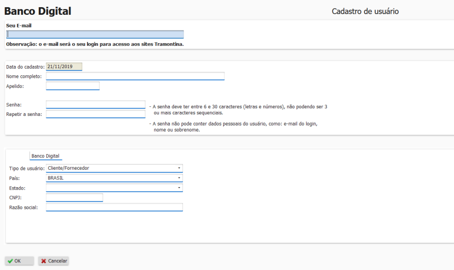454x270 pixels.
Task: Click into the Senha password field
Action: point(96,105)
